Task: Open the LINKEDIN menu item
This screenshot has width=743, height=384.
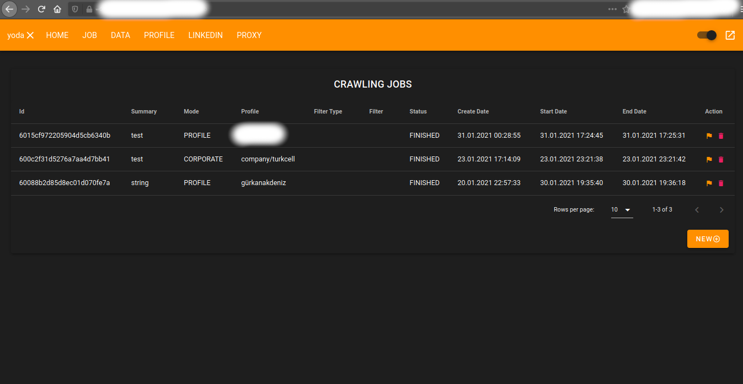Action: [x=206, y=35]
